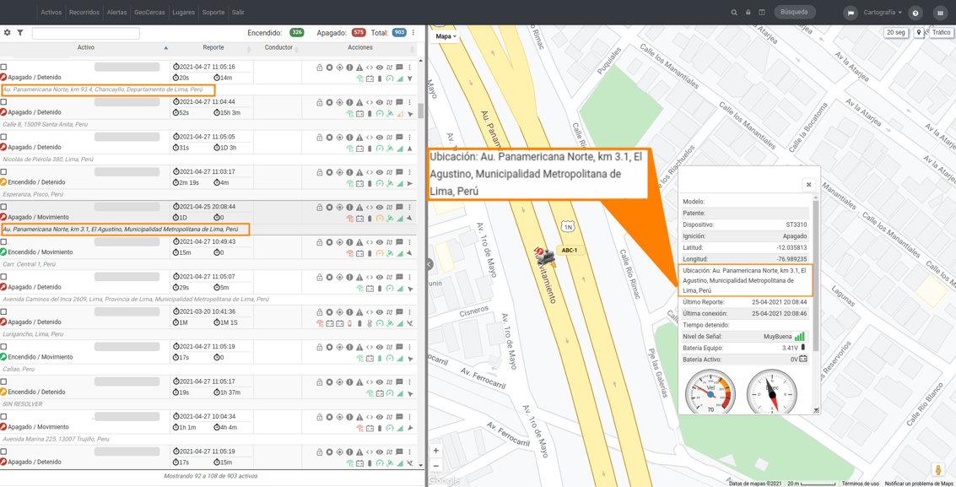This screenshot has width=956, height=487.
Task: Open the kebab menu beside Total count
Action: pos(413,32)
